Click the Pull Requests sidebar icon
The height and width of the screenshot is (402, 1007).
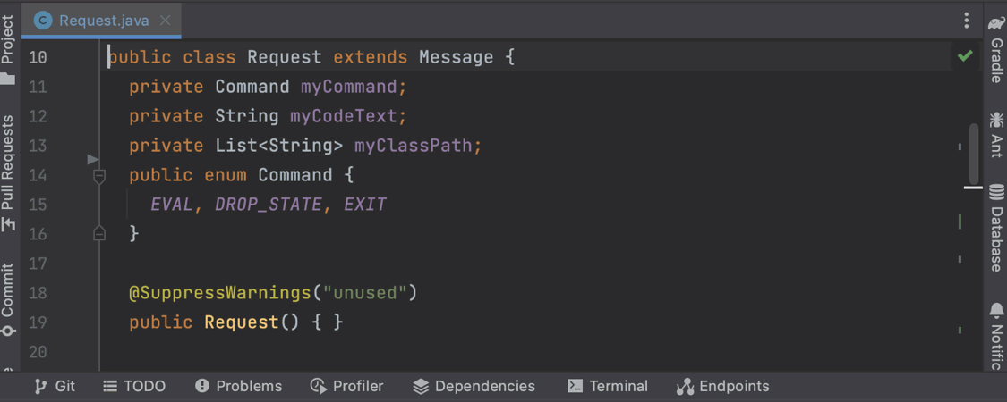click(8, 223)
